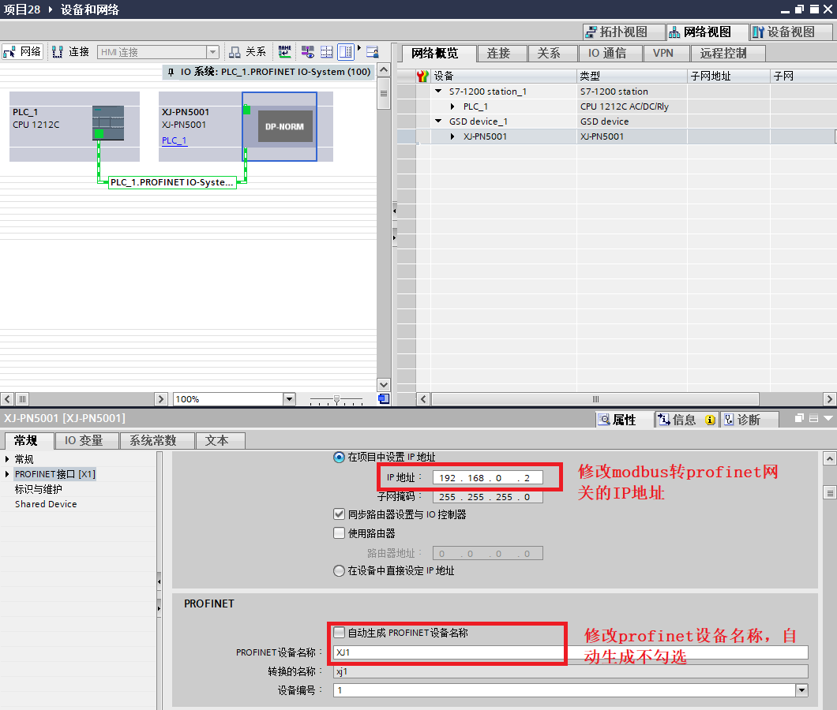Select 网络视图 (Network view) tab
The width and height of the screenshot is (837, 710).
click(x=707, y=32)
